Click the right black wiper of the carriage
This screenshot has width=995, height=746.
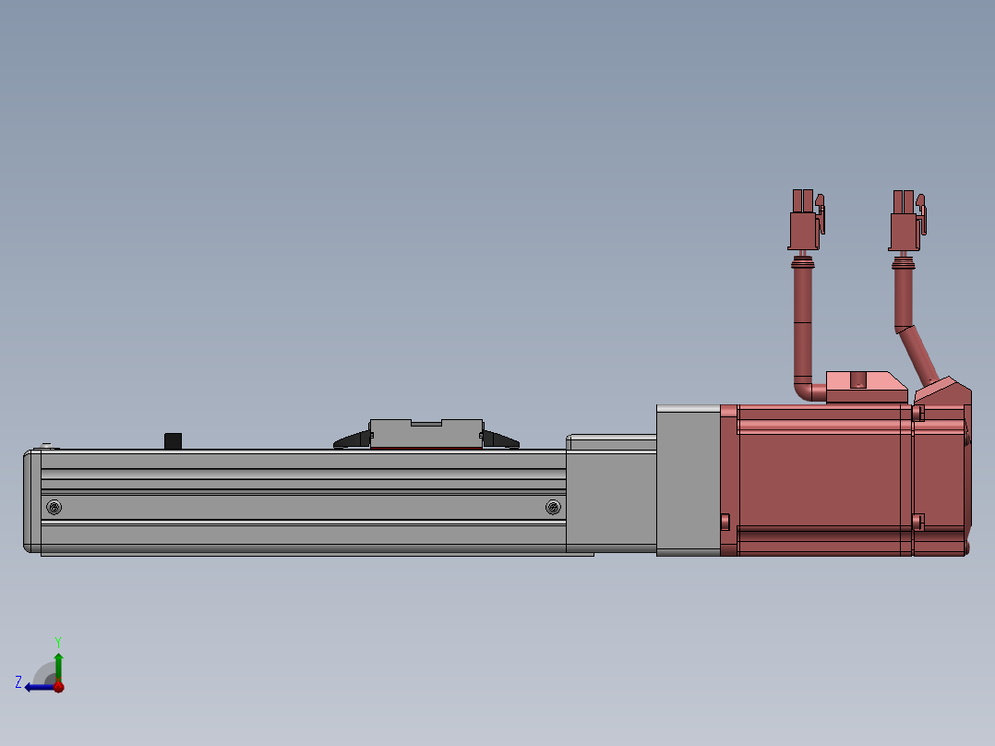click(x=499, y=439)
